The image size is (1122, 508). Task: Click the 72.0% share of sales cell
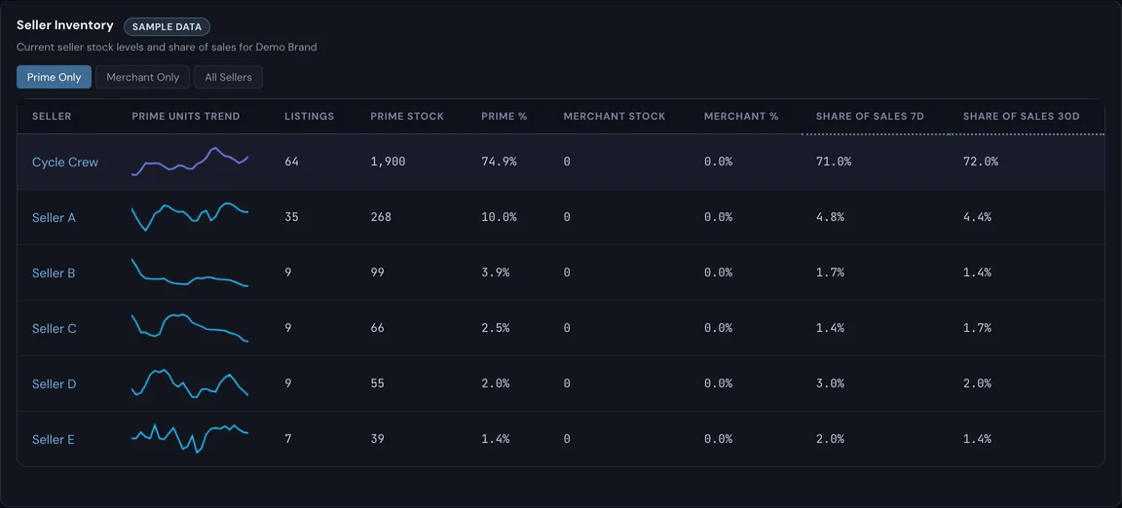[x=981, y=162]
